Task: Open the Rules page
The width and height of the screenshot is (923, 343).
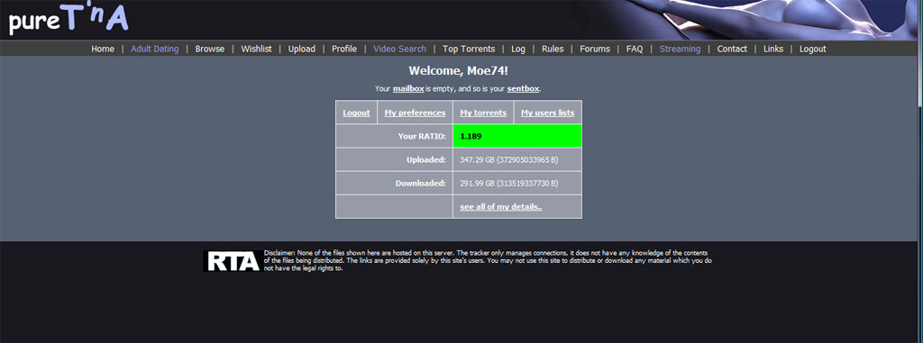Action: (x=553, y=49)
